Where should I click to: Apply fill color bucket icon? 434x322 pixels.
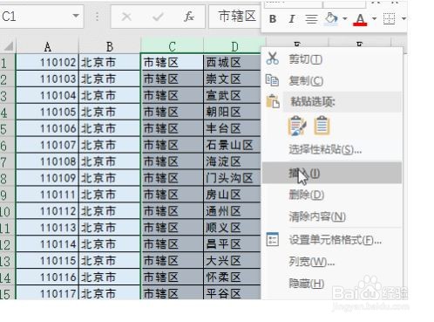pos(331,18)
